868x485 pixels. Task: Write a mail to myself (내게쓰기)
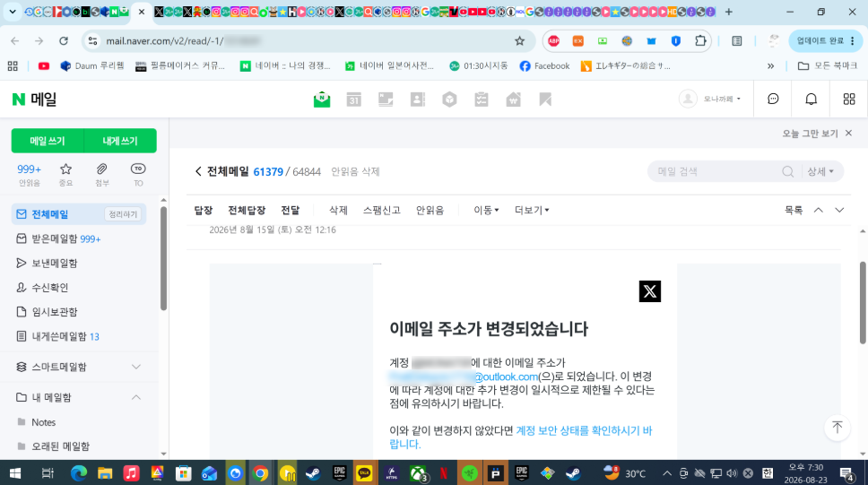pyautogui.click(x=120, y=141)
